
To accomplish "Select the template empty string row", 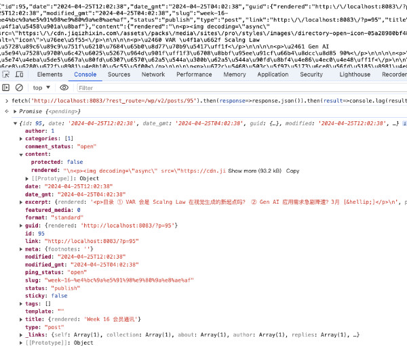I will (x=44, y=311).
